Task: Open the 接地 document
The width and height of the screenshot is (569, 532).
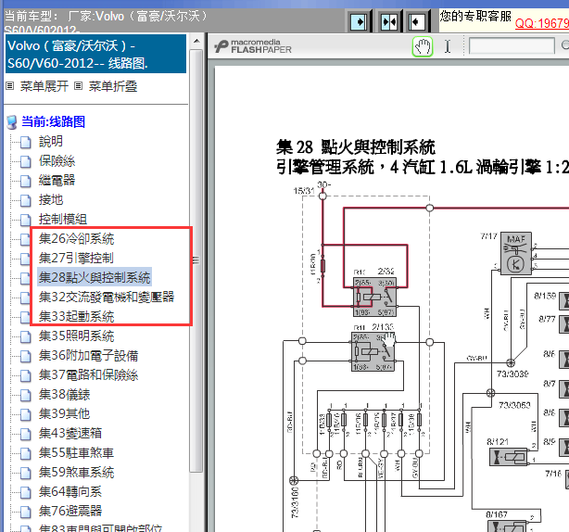Action: tap(51, 200)
